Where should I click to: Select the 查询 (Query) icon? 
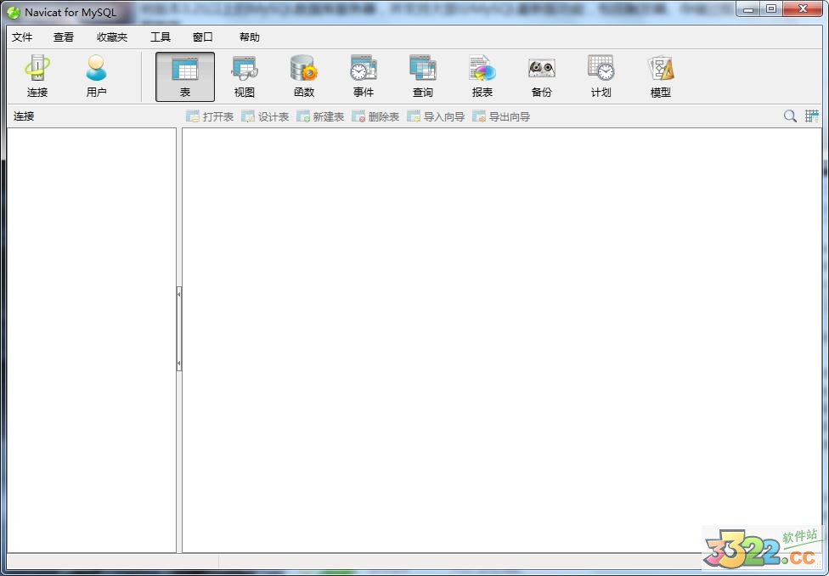point(422,75)
